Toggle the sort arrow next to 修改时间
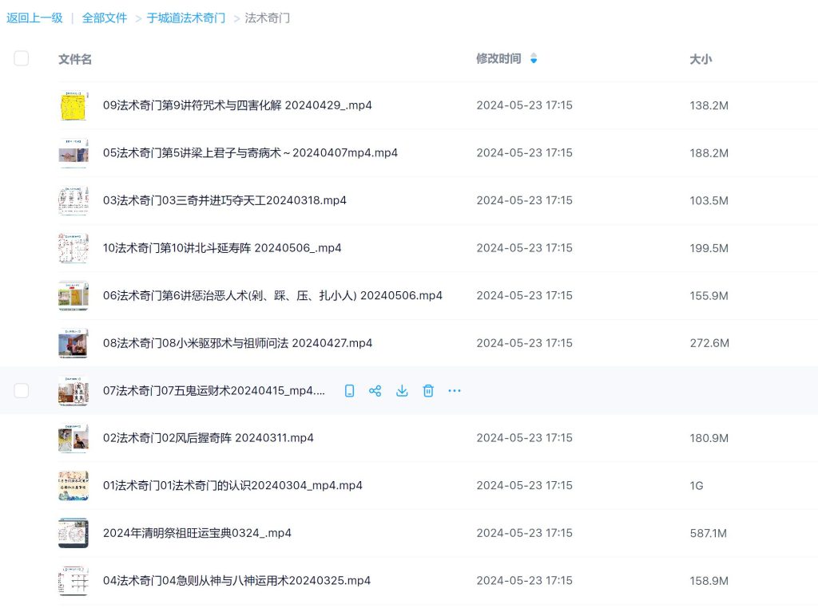This screenshot has height=608, width=818. pos(534,58)
